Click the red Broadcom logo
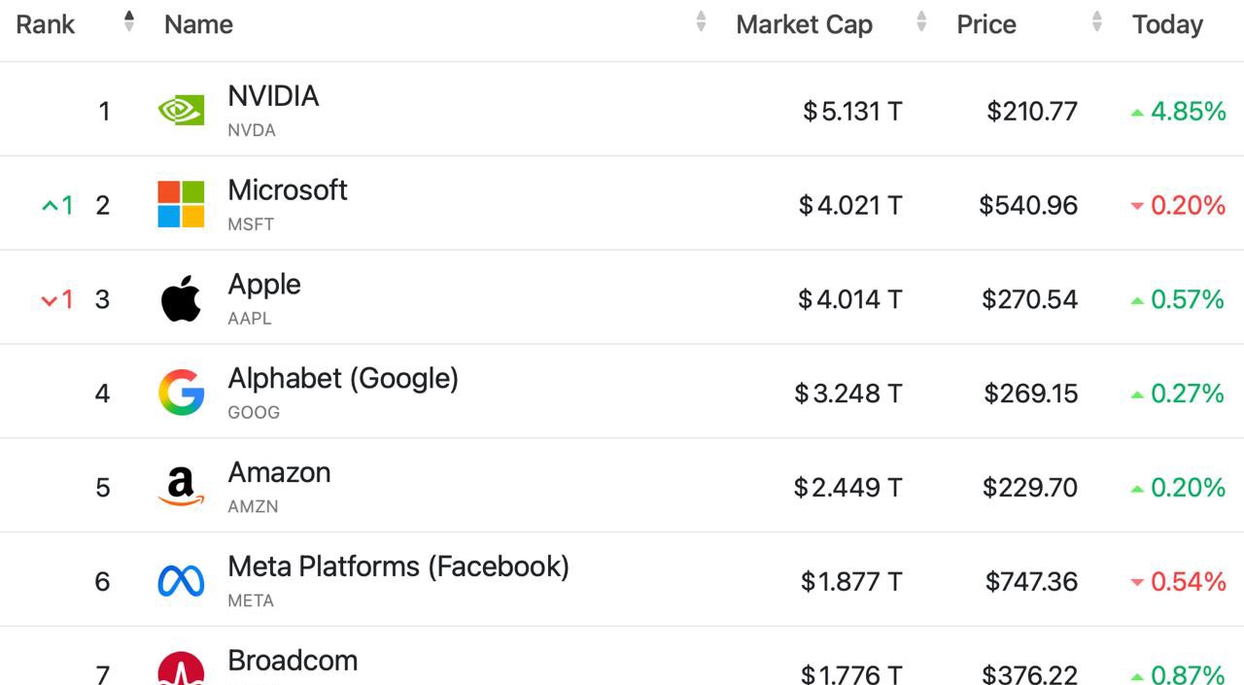 (x=181, y=670)
